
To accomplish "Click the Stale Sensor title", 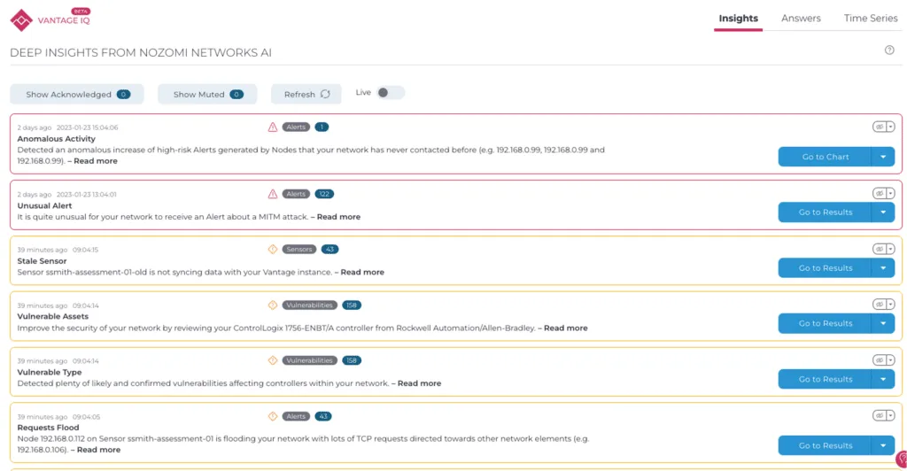I will click(42, 261).
